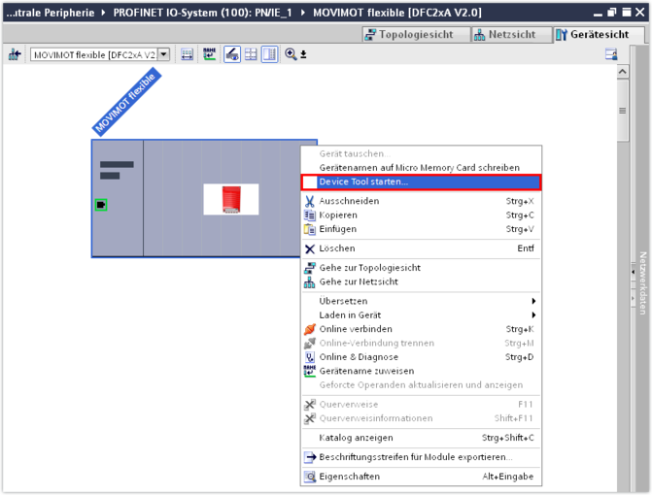
Task: Click the red MOVIMOT module image
Action: 230,199
